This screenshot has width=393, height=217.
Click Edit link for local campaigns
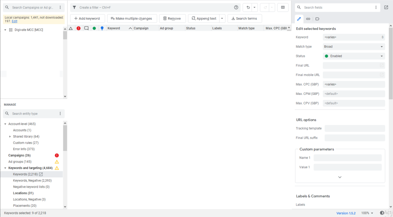click(x=15, y=22)
